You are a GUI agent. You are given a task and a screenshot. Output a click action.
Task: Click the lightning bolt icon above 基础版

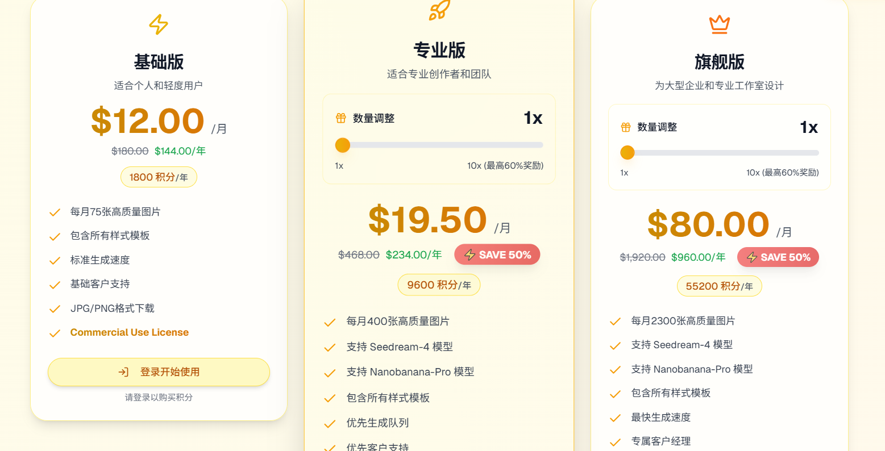(157, 23)
